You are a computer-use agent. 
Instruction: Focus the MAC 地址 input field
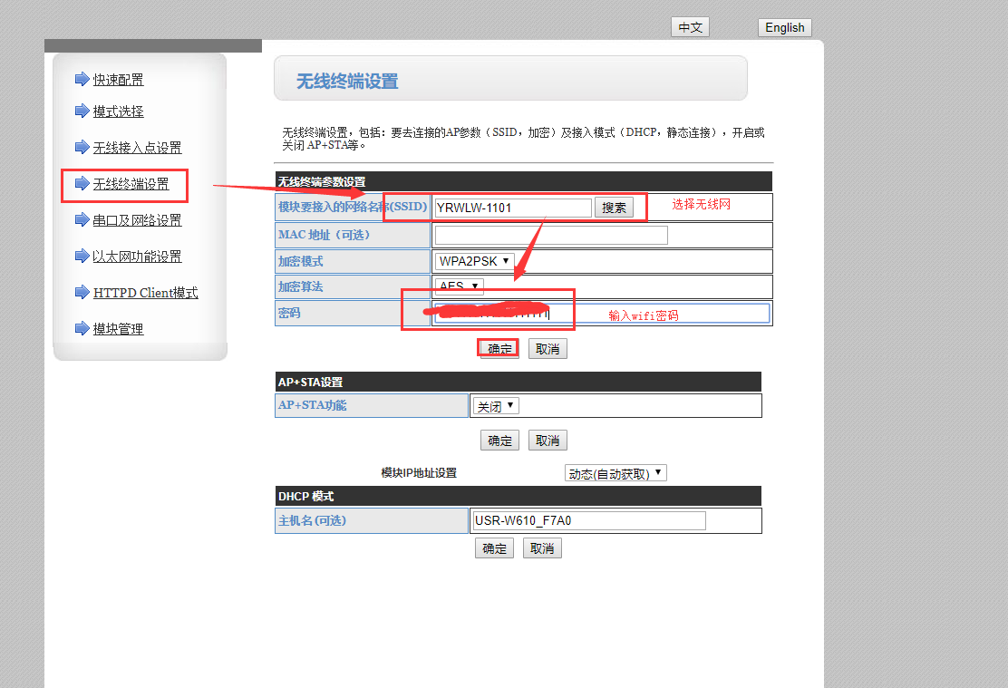(551, 236)
